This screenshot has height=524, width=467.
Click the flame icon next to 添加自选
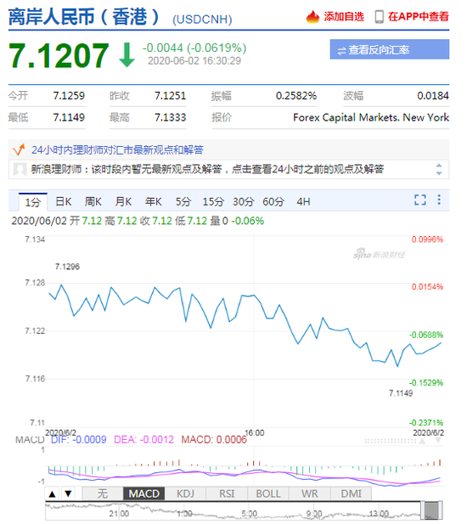[x=312, y=17]
